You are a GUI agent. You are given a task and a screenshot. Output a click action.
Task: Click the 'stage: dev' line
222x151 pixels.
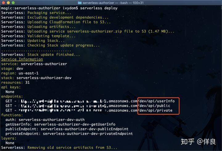coord(12,69)
